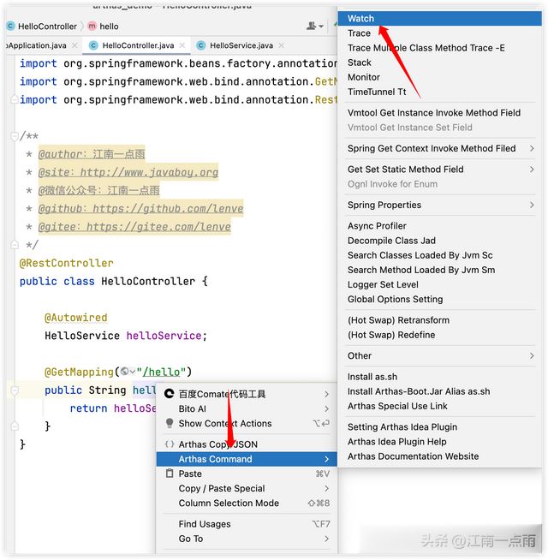Expand Get Set Static Method Field submenu

(x=439, y=170)
